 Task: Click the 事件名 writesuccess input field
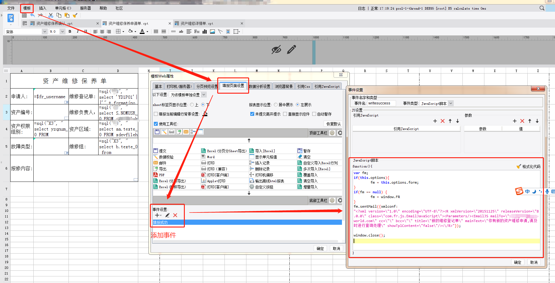pyautogui.click(x=382, y=103)
